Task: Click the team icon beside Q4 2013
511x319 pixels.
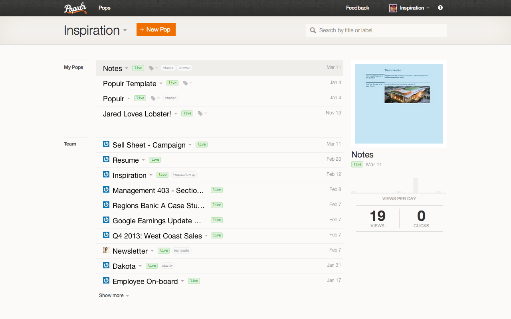Action: [106, 235]
